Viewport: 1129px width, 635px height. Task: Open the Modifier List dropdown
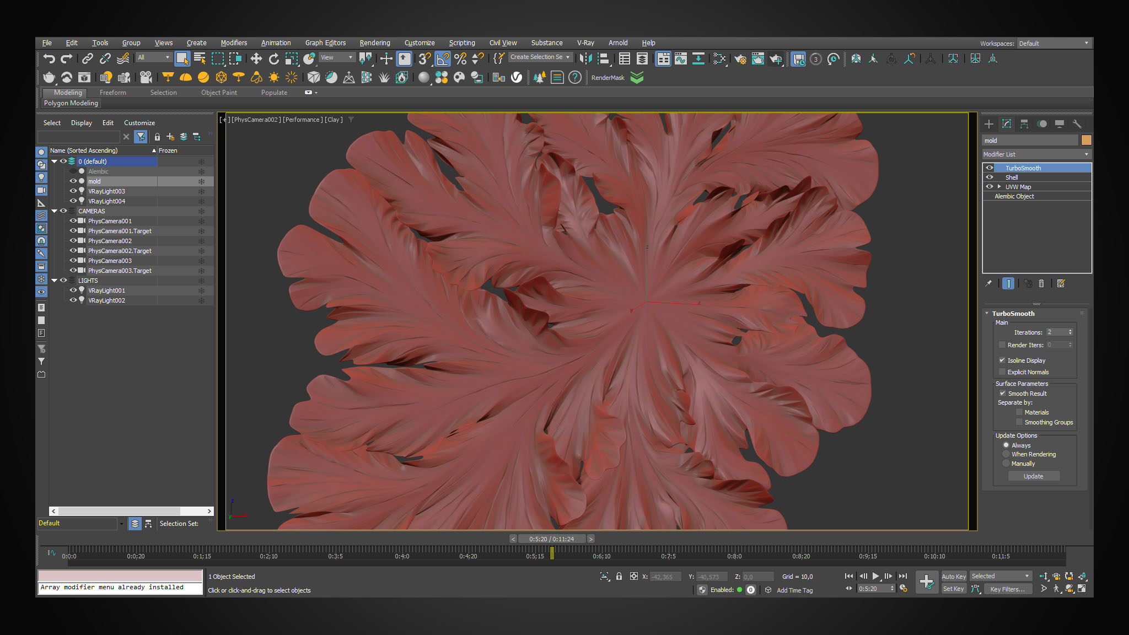(x=1036, y=154)
